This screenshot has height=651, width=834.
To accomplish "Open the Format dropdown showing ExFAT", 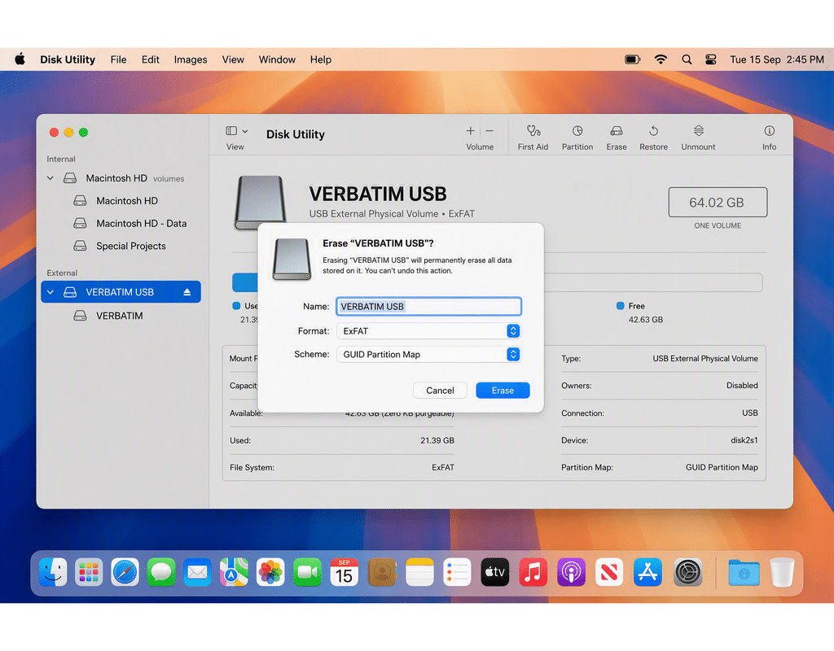I will coord(428,331).
